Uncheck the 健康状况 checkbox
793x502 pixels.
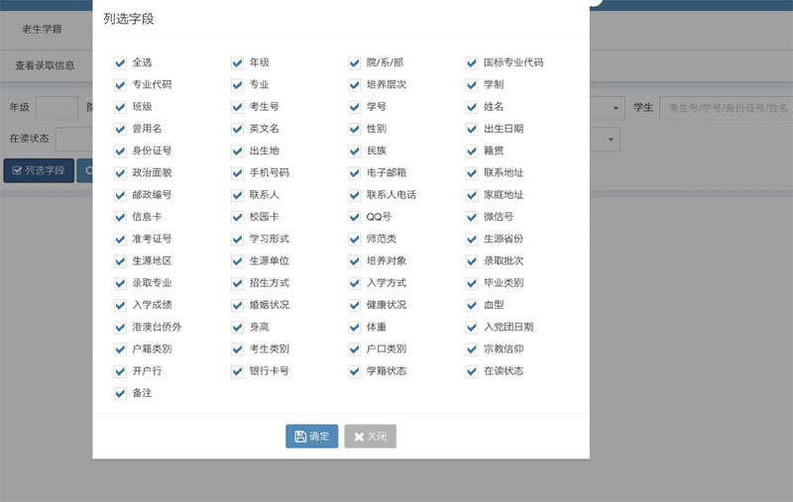tap(354, 305)
